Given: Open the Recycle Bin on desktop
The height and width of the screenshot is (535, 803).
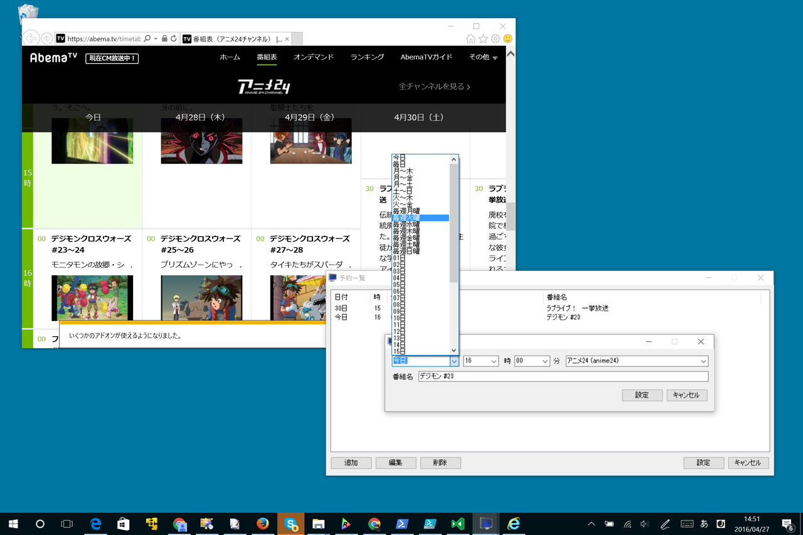Looking at the screenshot, I should (x=28, y=16).
